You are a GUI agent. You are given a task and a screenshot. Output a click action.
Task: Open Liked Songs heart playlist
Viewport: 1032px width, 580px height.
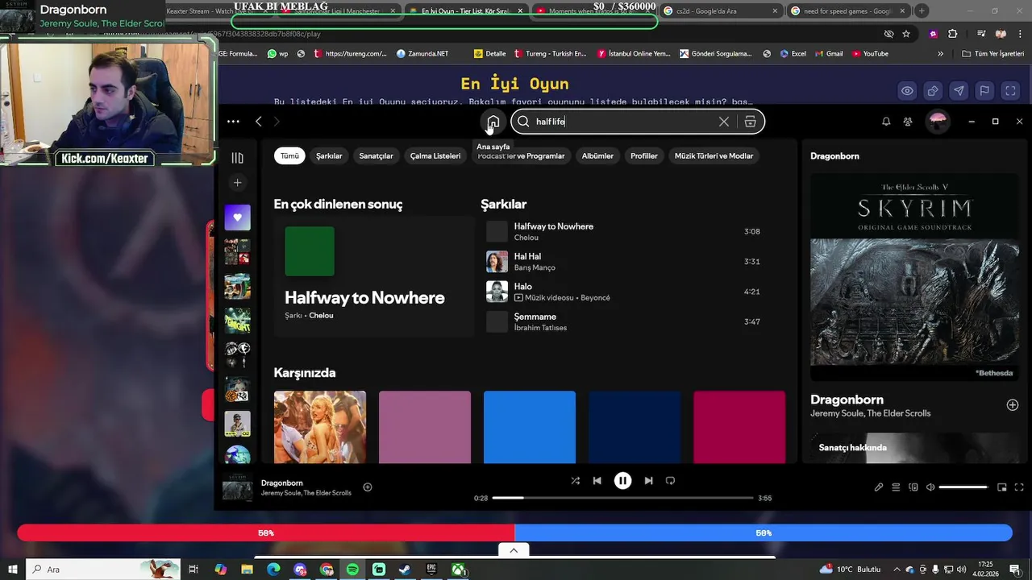[x=237, y=217]
